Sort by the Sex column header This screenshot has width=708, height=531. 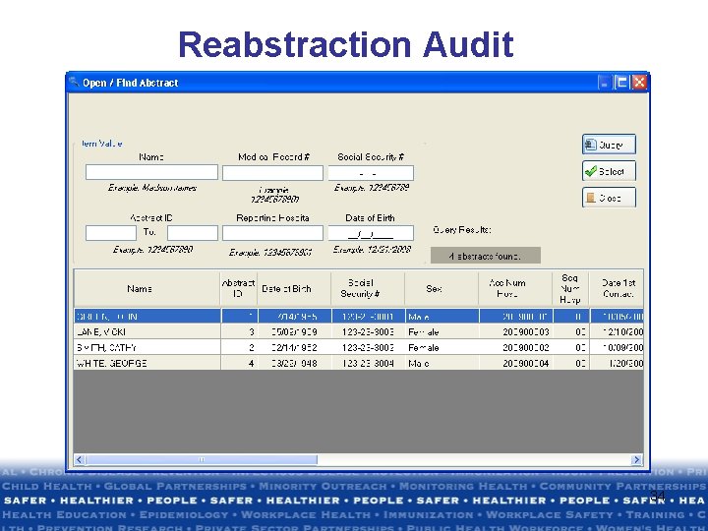click(442, 288)
